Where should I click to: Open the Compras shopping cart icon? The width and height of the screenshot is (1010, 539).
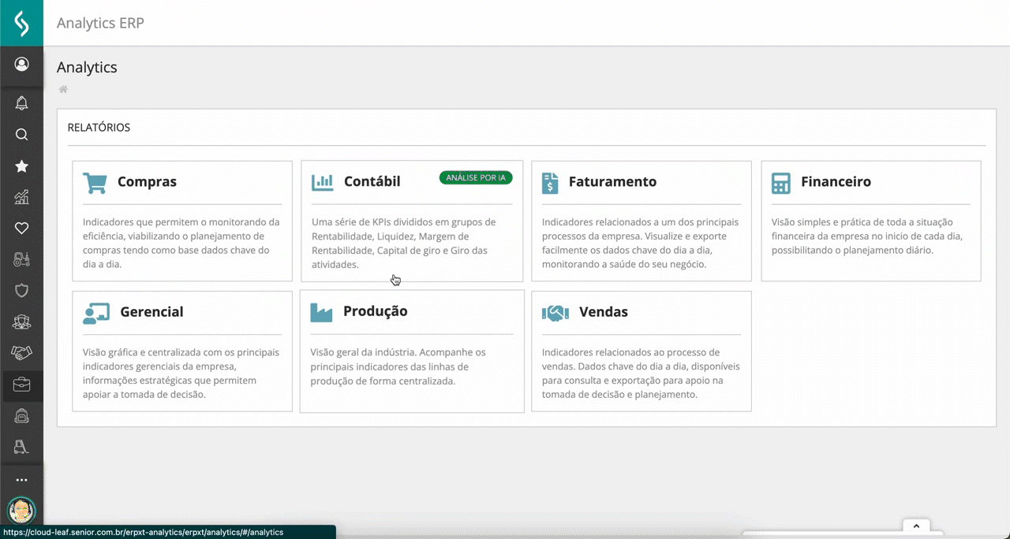pyautogui.click(x=95, y=182)
